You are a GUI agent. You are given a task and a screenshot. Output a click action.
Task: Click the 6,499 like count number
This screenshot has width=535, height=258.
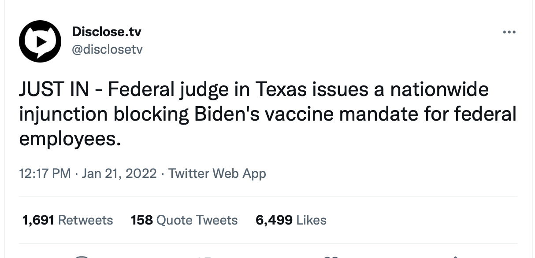click(274, 220)
